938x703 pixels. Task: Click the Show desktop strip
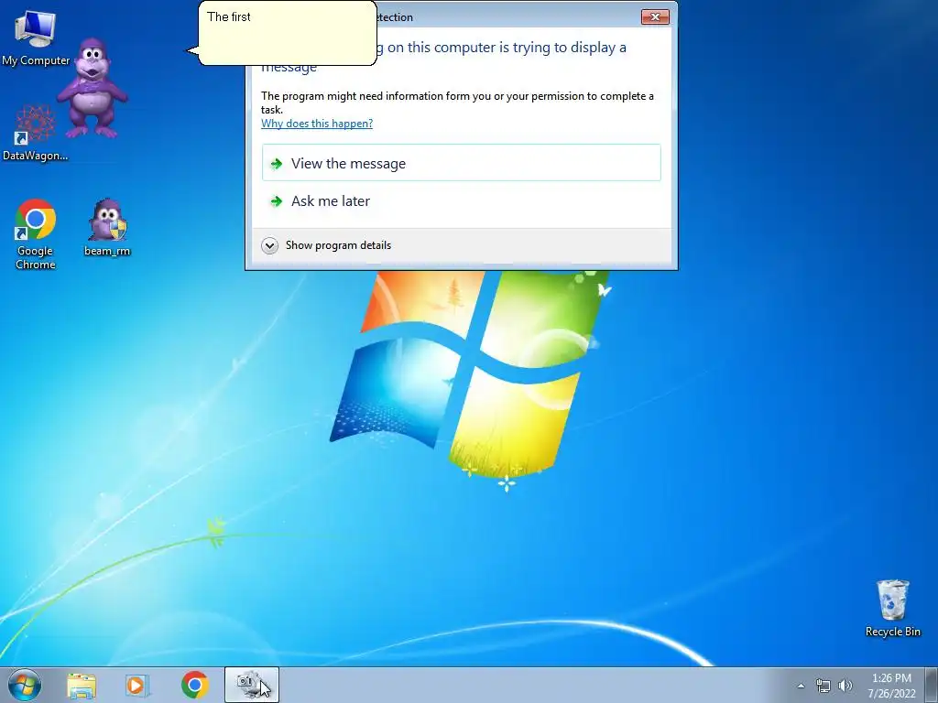pyautogui.click(x=932, y=685)
